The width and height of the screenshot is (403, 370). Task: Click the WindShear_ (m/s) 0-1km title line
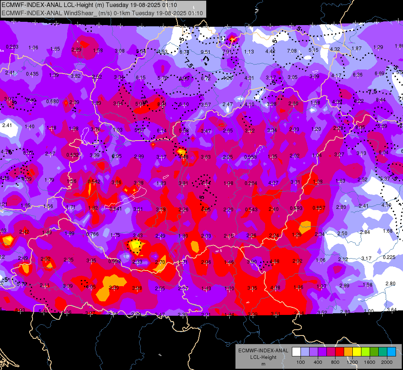click(102, 13)
